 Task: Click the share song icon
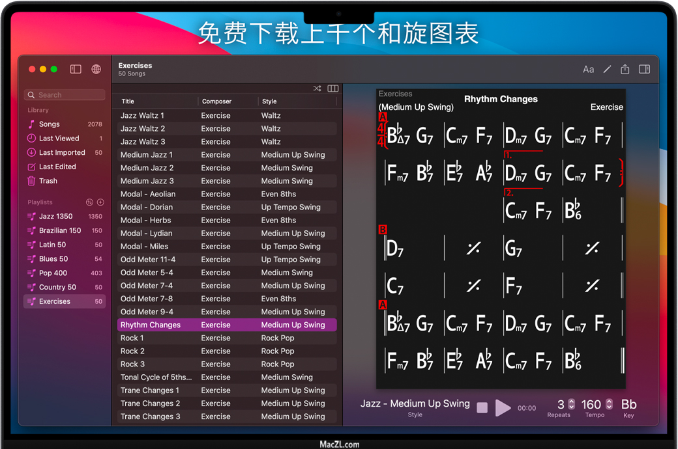tap(625, 69)
